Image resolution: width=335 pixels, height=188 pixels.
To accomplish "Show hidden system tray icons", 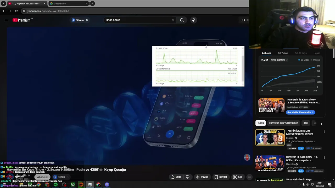I will pos(299,185).
